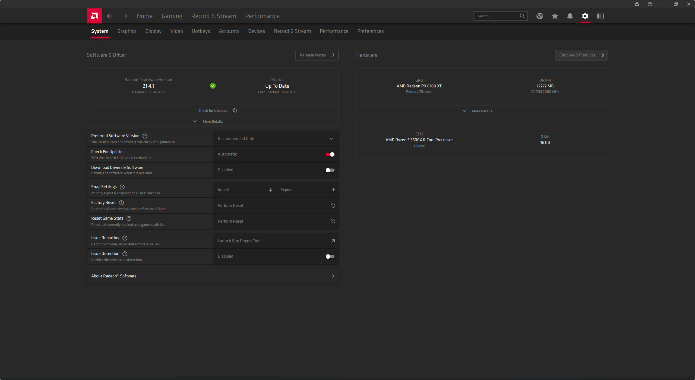Click the Check for Updates refresh icon
695x380 pixels.
[235, 110]
